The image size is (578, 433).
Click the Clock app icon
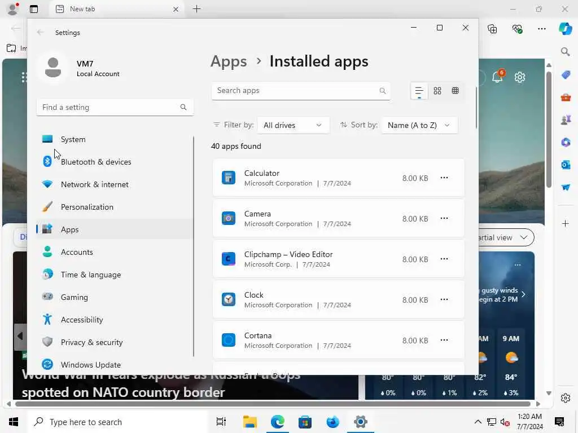229,299
